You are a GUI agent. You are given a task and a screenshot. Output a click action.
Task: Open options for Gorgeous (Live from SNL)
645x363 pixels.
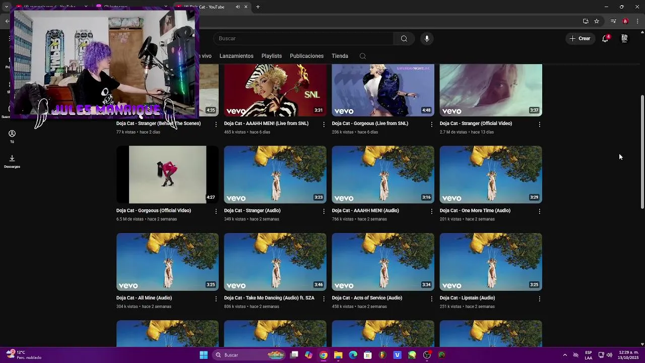tap(432, 124)
